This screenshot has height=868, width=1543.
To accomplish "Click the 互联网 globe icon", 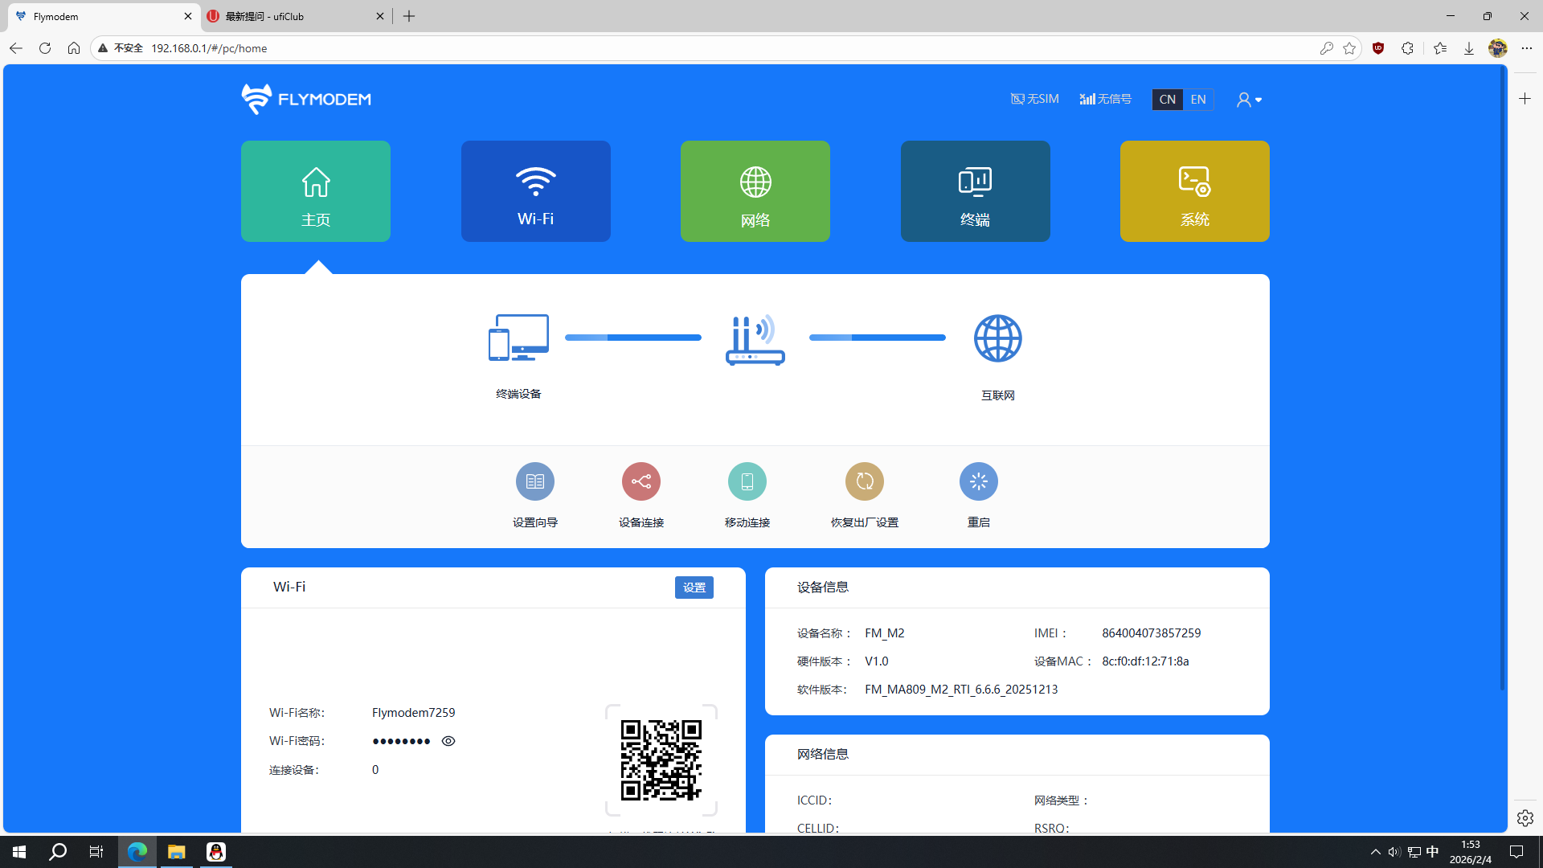I will tap(997, 338).
